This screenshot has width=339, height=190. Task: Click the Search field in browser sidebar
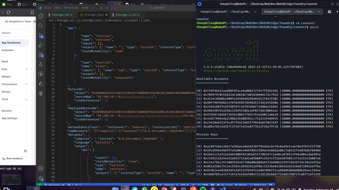click(x=14, y=33)
